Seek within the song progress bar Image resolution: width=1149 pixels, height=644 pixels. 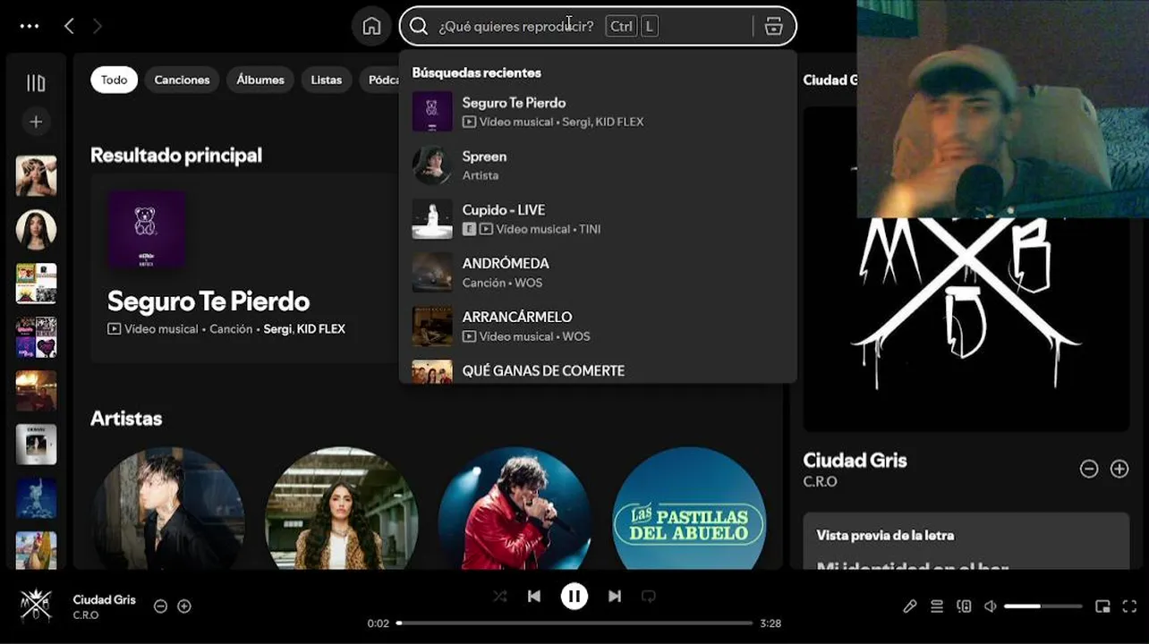[575, 623]
